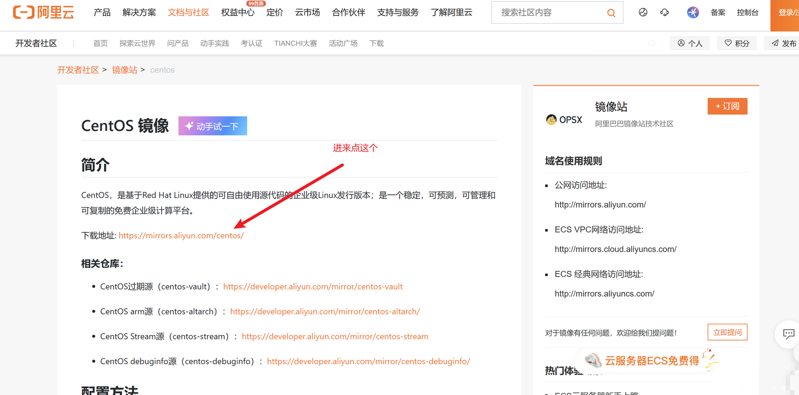The image size is (799, 395).
Task: Open the floating chat feedback icon
Action: 789,334
